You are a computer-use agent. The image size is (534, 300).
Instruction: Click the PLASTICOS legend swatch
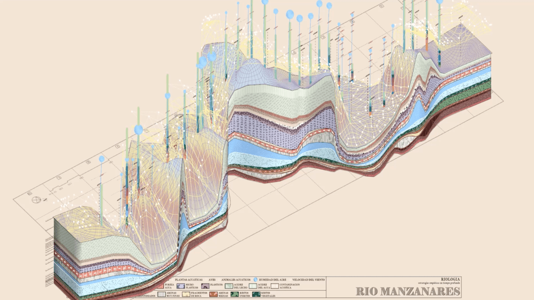click(205, 286)
